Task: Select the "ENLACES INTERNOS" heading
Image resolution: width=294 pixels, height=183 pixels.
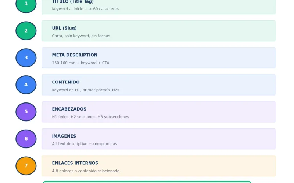Action: coord(75,163)
